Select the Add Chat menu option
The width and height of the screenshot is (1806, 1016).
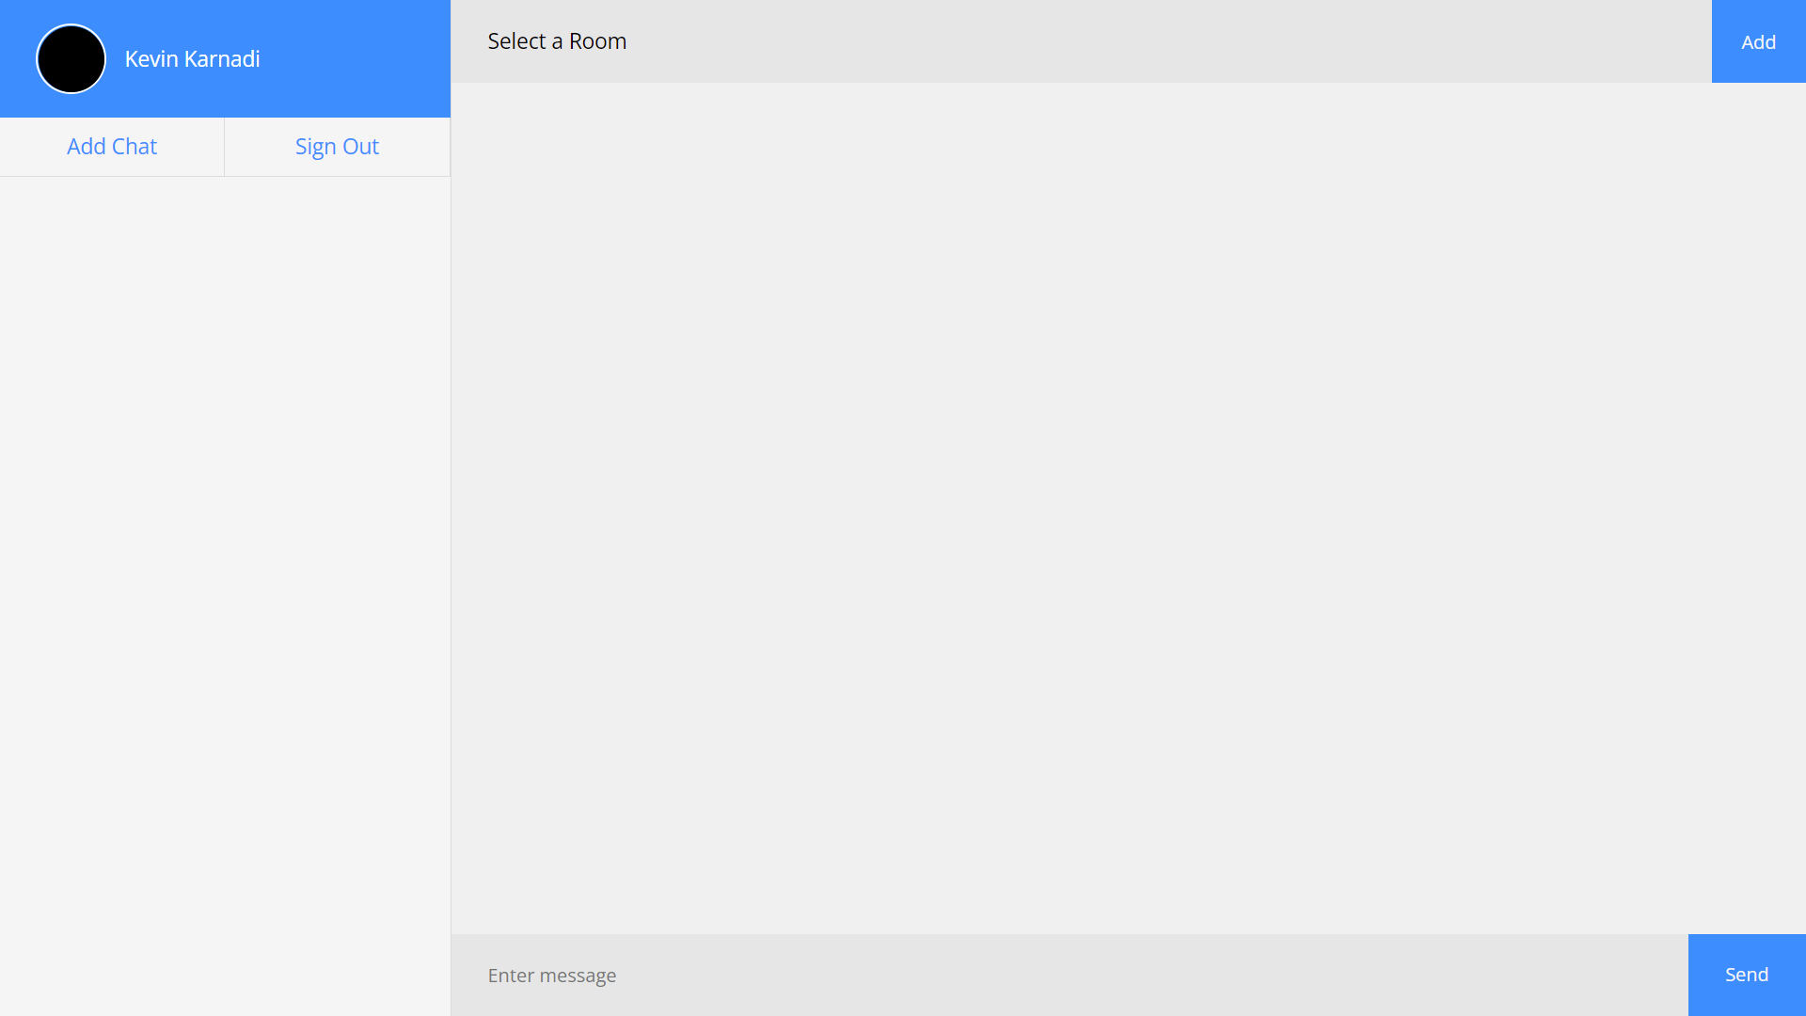point(111,146)
